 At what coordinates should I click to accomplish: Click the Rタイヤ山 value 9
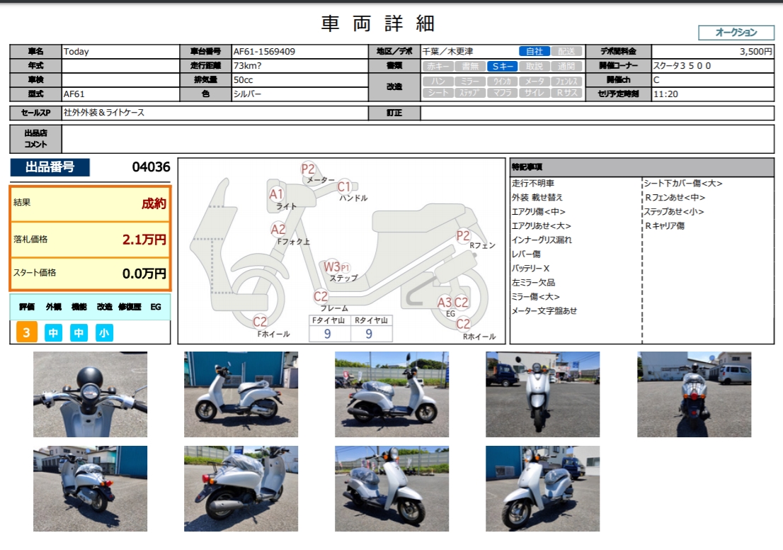pos(369,334)
